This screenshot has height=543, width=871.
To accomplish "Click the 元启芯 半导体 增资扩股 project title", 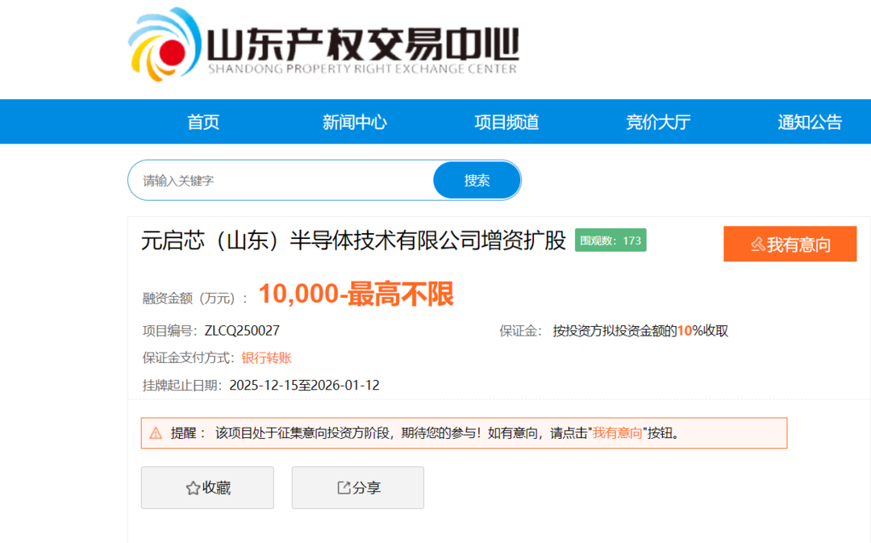I will click(x=353, y=241).
